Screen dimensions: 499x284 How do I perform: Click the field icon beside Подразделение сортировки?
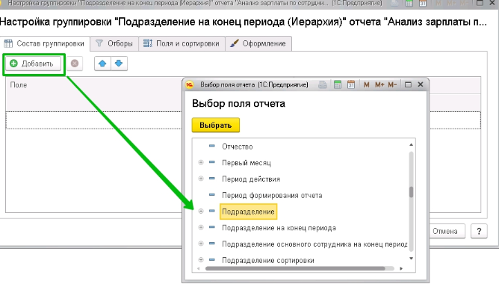pyautogui.click(x=212, y=260)
